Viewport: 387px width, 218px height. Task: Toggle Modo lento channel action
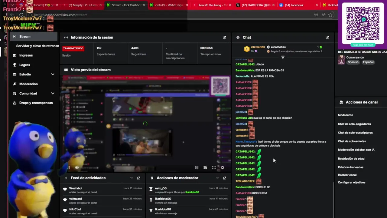[x=345, y=115]
